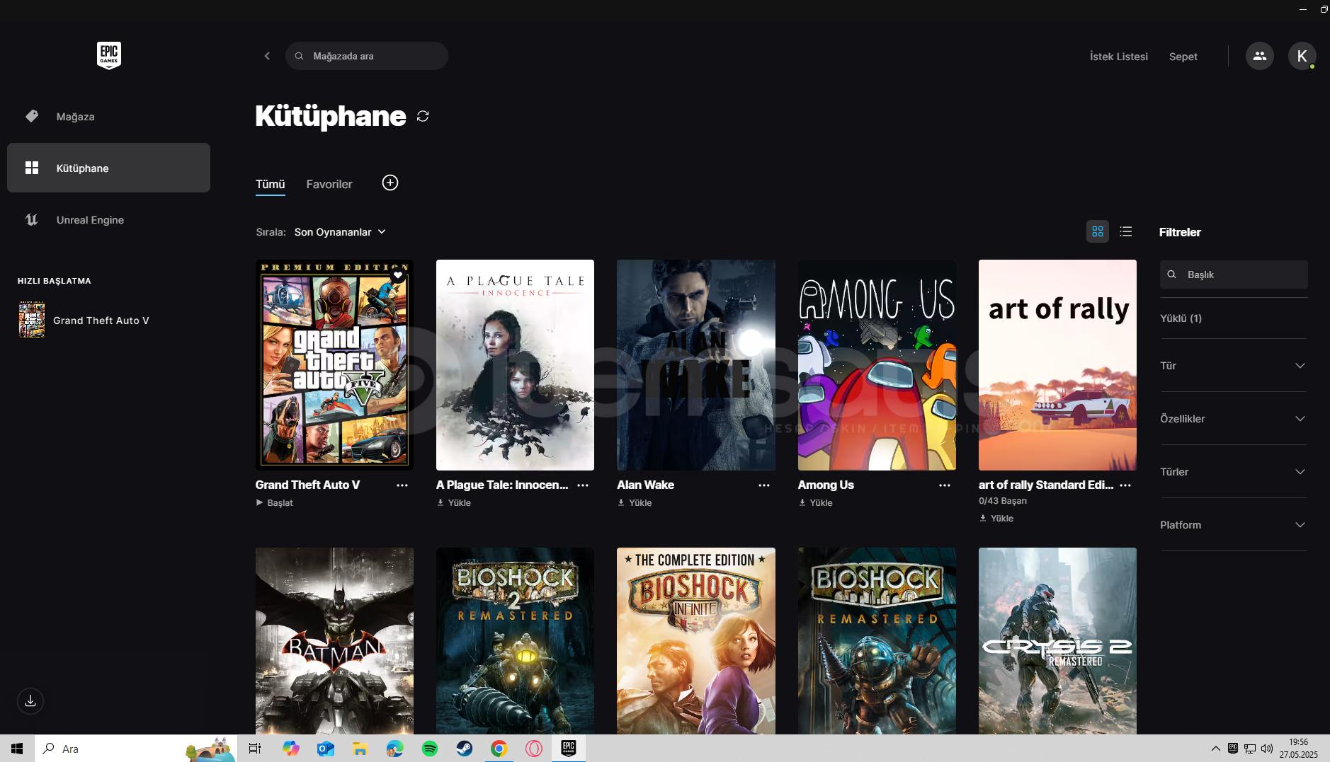Switch to grid view layout

pyautogui.click(x=1097, y=231)
